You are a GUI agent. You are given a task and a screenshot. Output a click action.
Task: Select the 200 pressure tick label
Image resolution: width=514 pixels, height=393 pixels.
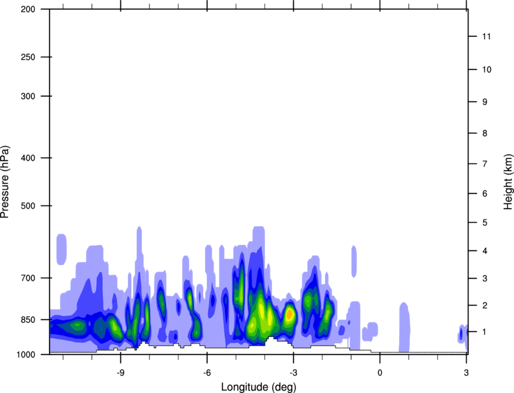click(28, 10)
